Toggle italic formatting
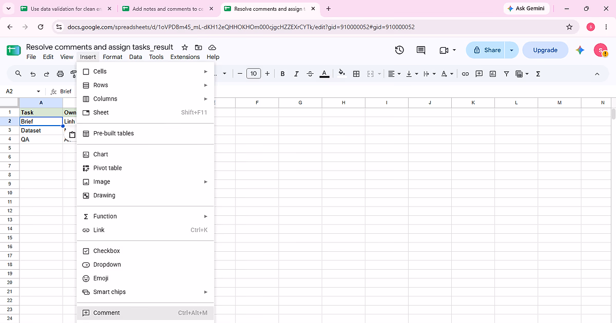 tap(296, 74)
